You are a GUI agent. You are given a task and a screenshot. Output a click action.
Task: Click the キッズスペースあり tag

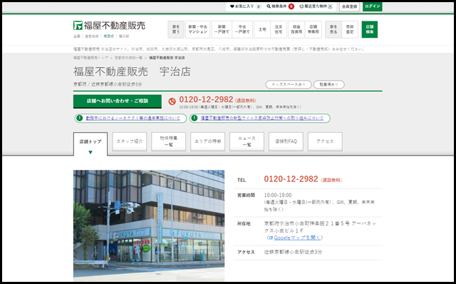[289, 84]
